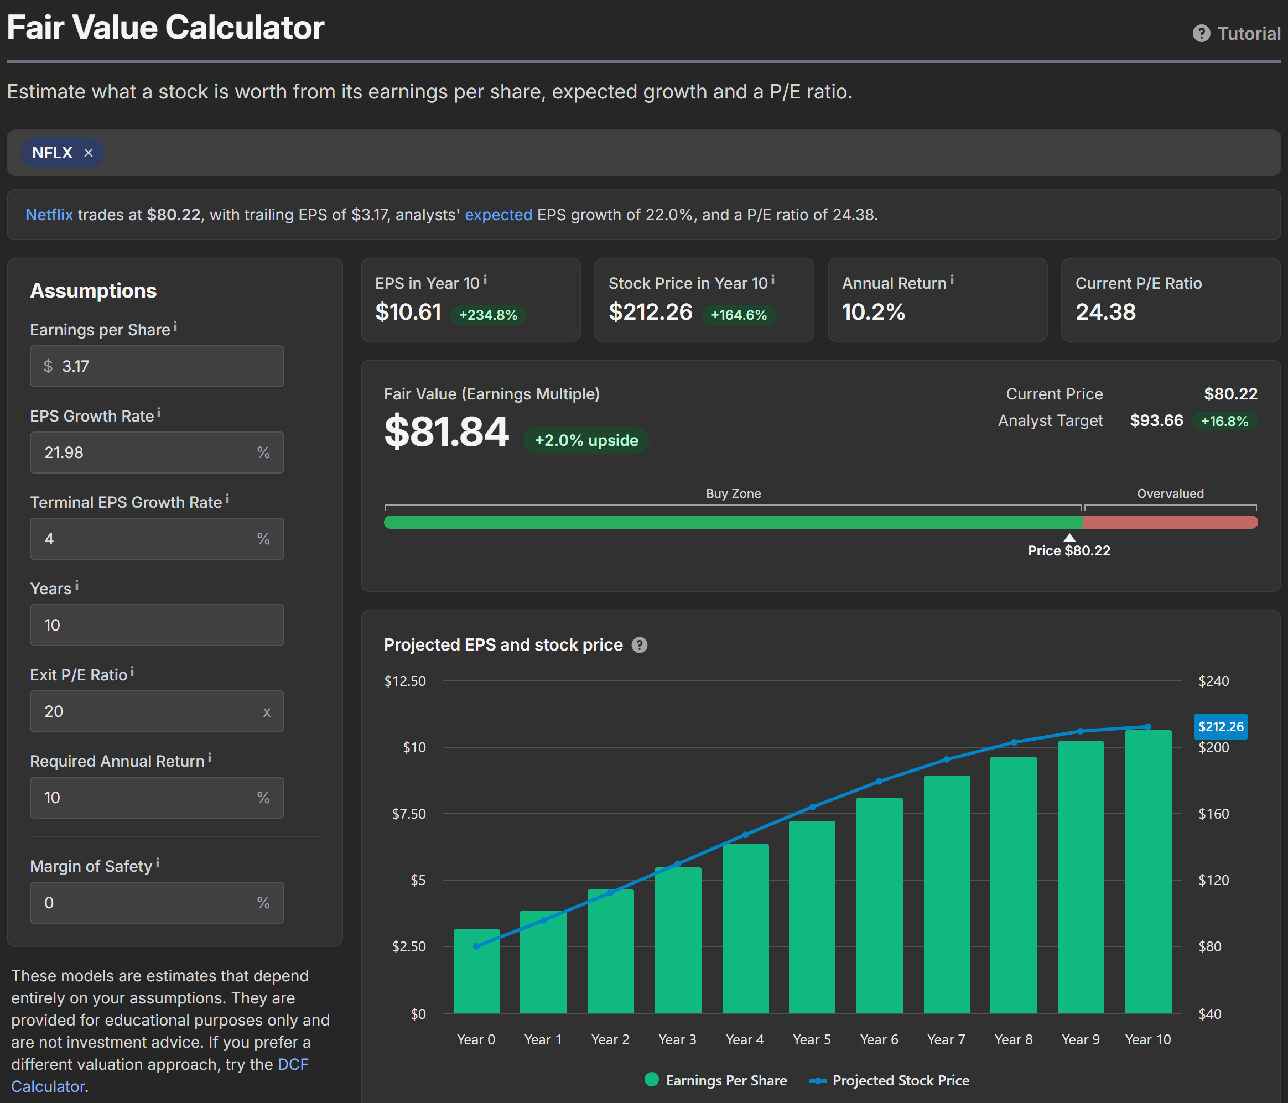
Task: Edit the Required Annual Return field
Action: click(157, 798)
